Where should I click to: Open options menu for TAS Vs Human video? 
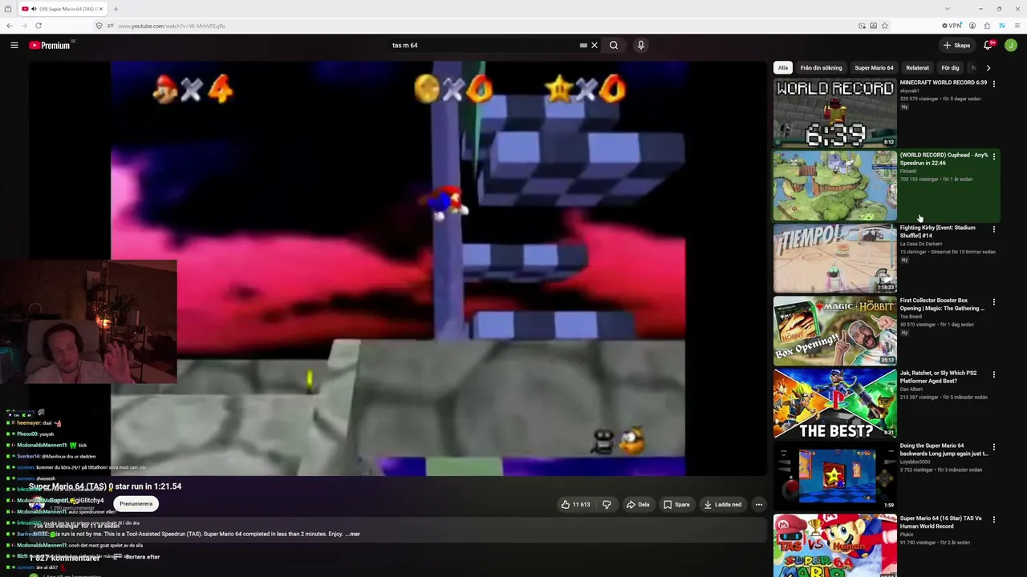[994, 519]
